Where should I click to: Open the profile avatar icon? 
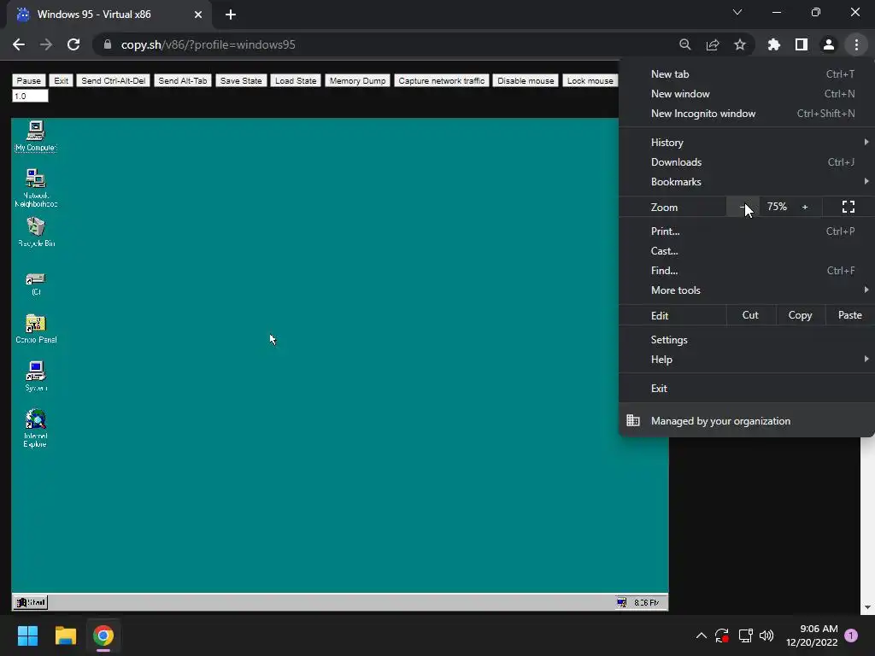pyautogui.click(x=829, y=44)
